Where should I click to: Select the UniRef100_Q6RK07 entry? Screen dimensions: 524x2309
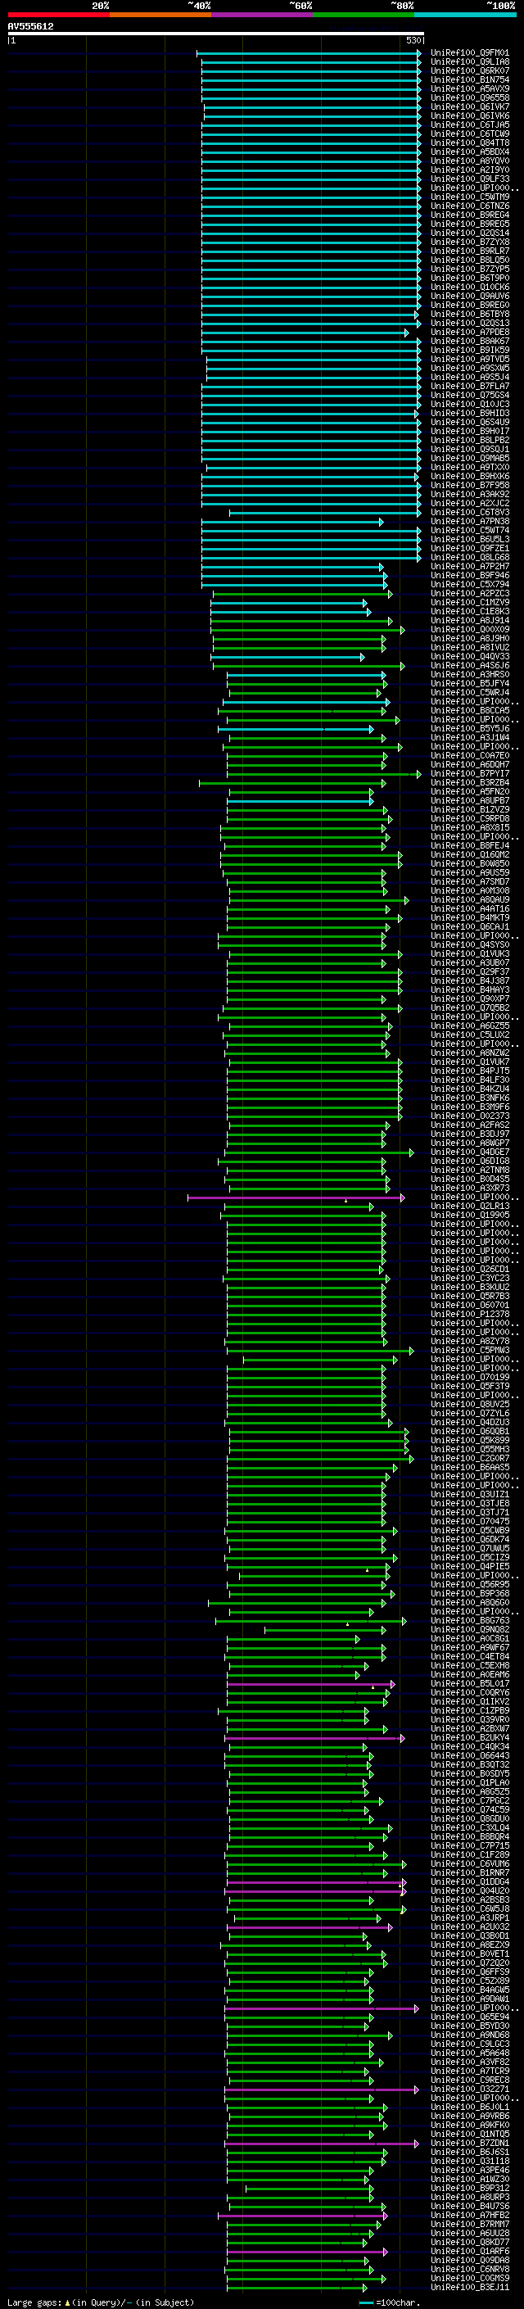(x=469, y=70)
